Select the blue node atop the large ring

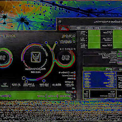pos(46,42)
